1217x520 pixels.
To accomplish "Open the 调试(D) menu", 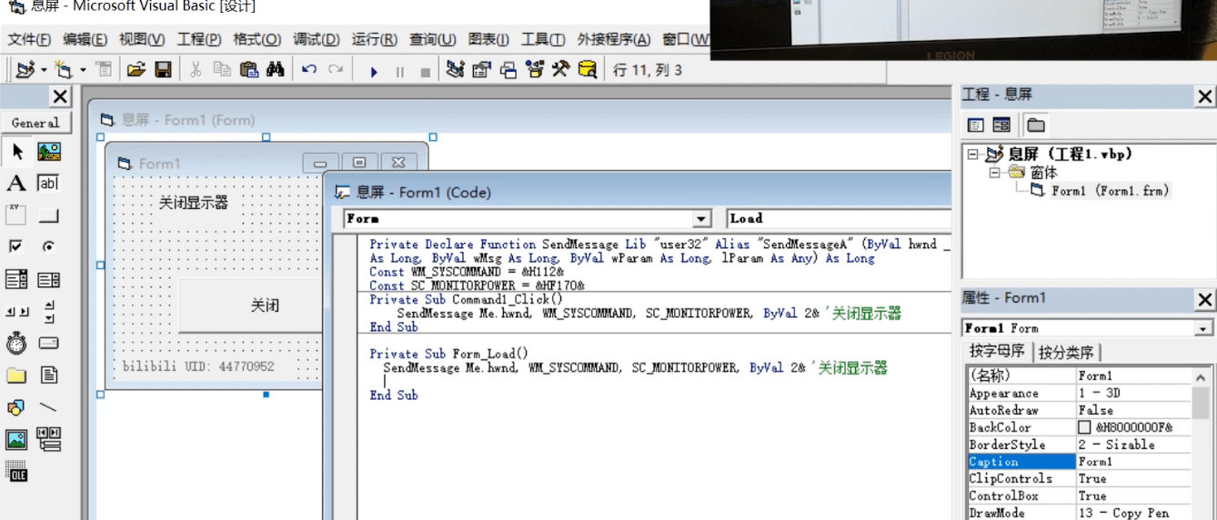I will pos(317,40).
